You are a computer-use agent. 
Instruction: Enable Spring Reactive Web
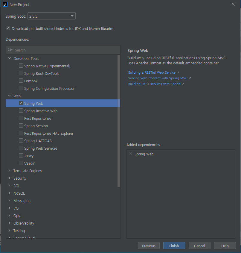click(x=21, y=110)
